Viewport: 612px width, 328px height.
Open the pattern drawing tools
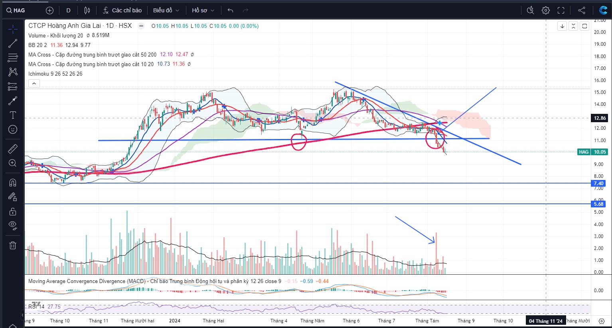[x=13, y=72]
